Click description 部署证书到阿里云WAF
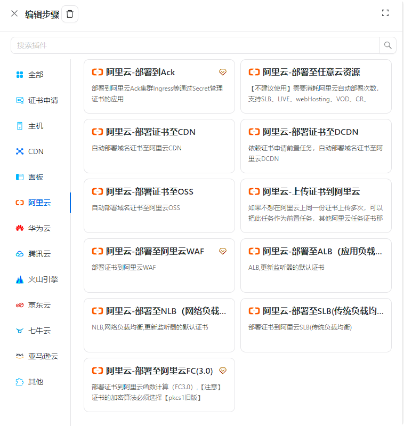Image resolution: width=404 pixels, height=426 pixels. point(124,268)
